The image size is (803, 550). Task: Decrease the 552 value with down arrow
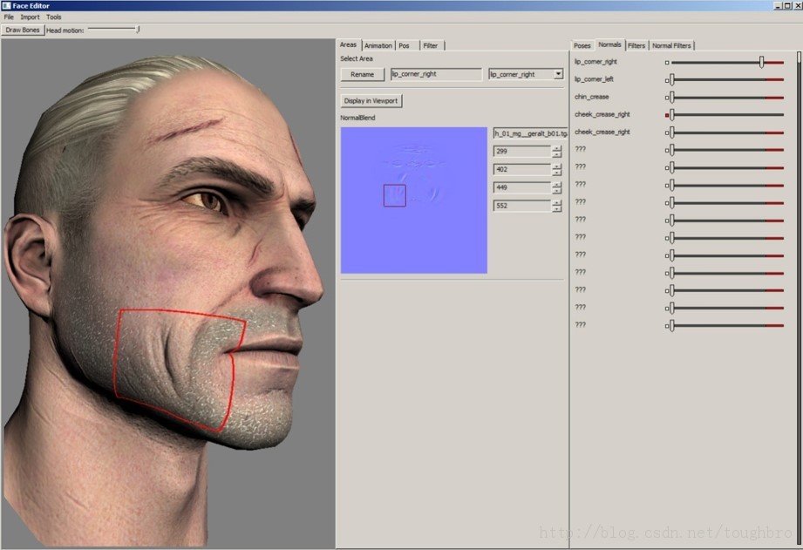(556, 209)
